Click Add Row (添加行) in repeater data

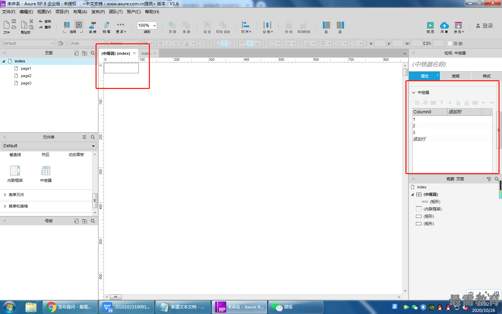tap(419, 139)
